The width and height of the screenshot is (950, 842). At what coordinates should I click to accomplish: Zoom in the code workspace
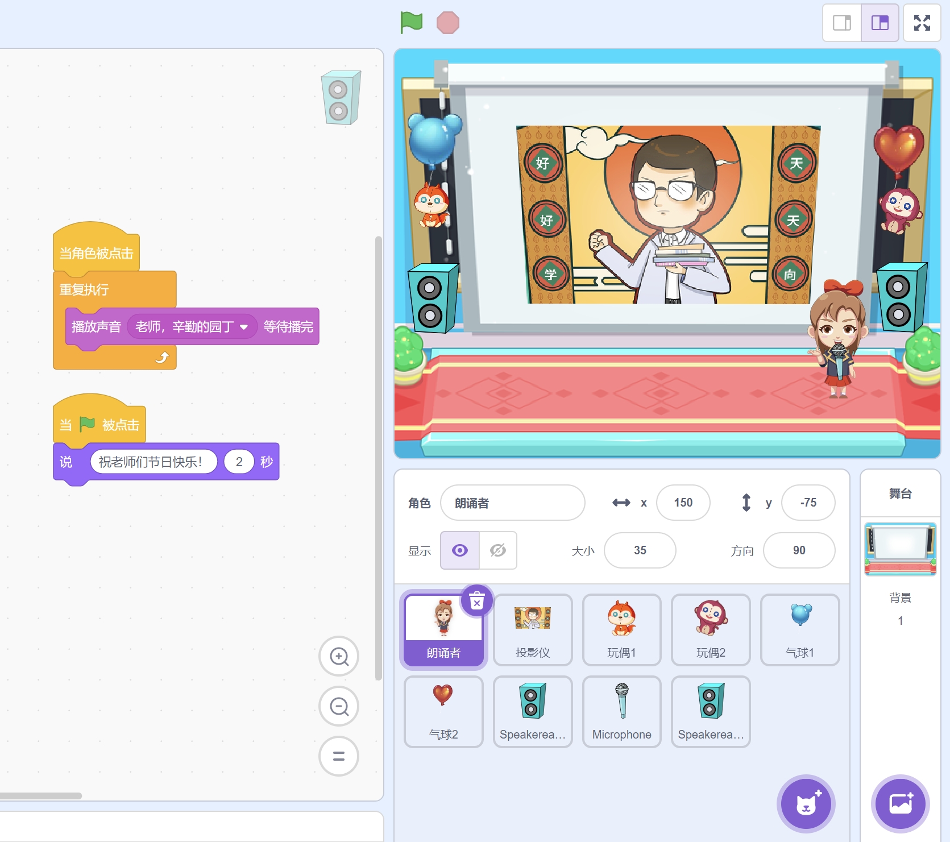339,656
